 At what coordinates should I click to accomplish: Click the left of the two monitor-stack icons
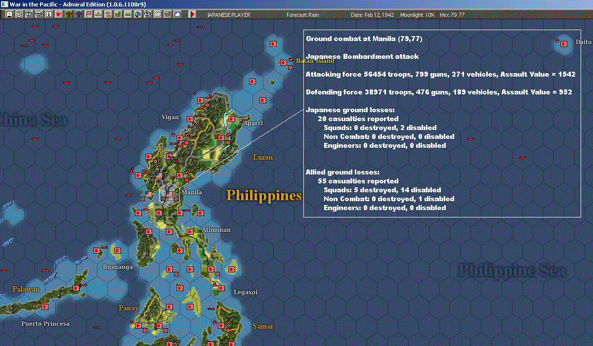pos(29,14)
